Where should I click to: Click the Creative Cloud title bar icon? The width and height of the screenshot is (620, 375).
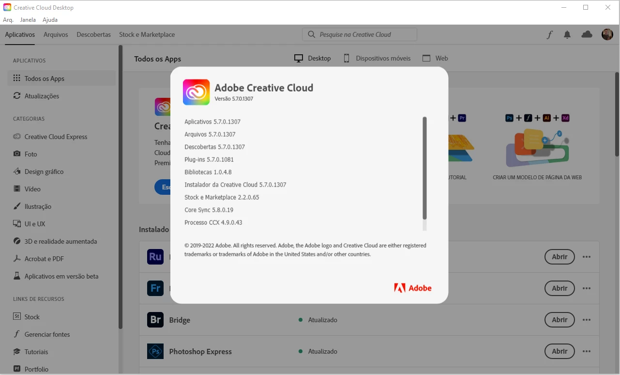7,8
